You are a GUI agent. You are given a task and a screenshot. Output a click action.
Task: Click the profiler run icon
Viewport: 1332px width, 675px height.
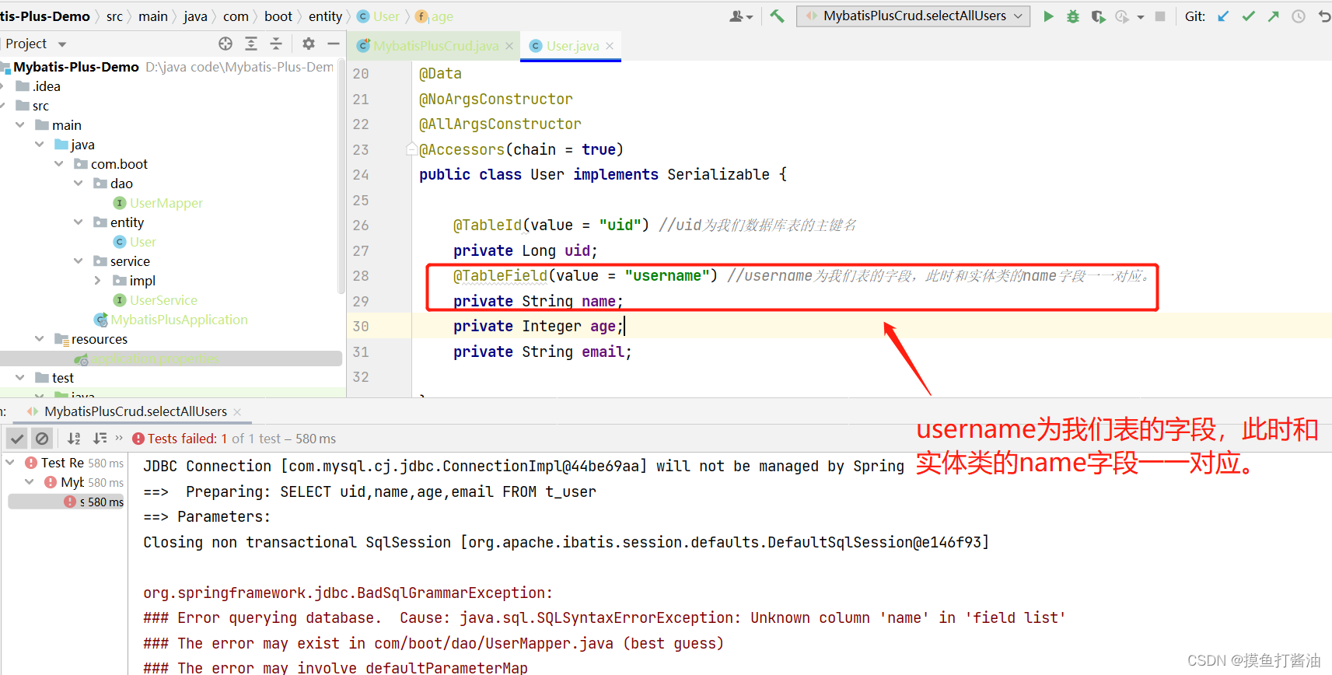(x=1122, y=16)
